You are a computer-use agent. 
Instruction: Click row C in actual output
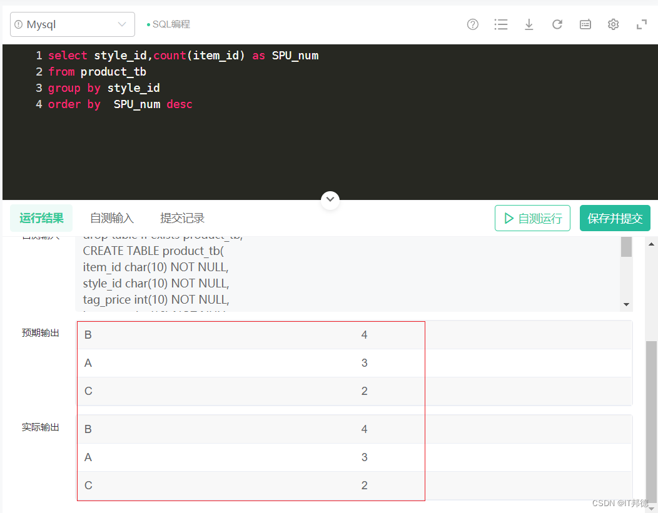(354, 486)
